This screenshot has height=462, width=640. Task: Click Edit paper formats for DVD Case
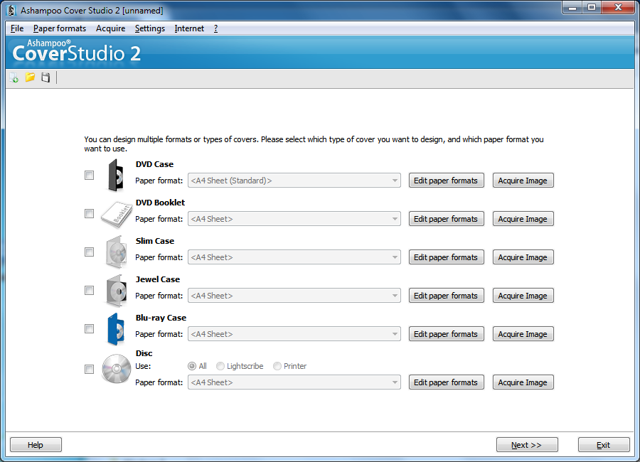(446, 181)
